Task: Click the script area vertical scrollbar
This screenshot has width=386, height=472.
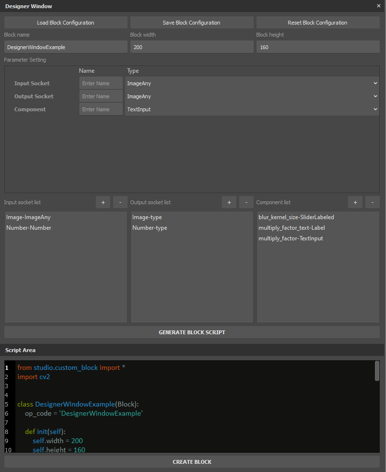Action: (377, 371)
